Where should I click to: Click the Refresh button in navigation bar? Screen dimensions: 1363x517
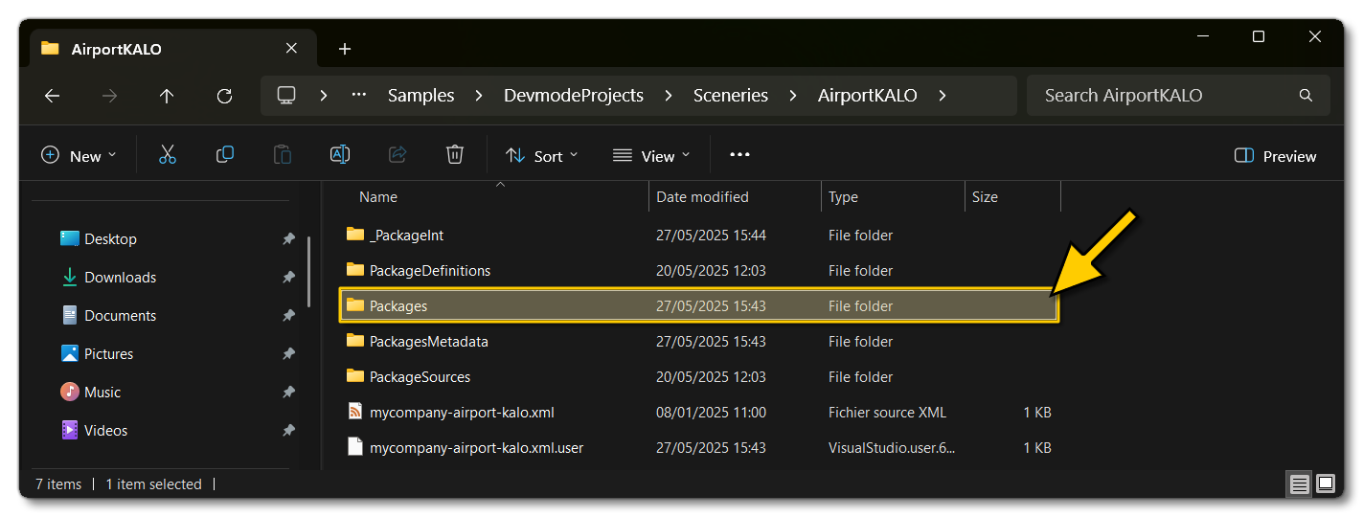(x=224, y=96)
